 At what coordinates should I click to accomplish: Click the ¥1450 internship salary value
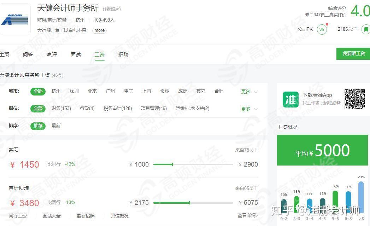pyautogui.click(x=24, y=164)
